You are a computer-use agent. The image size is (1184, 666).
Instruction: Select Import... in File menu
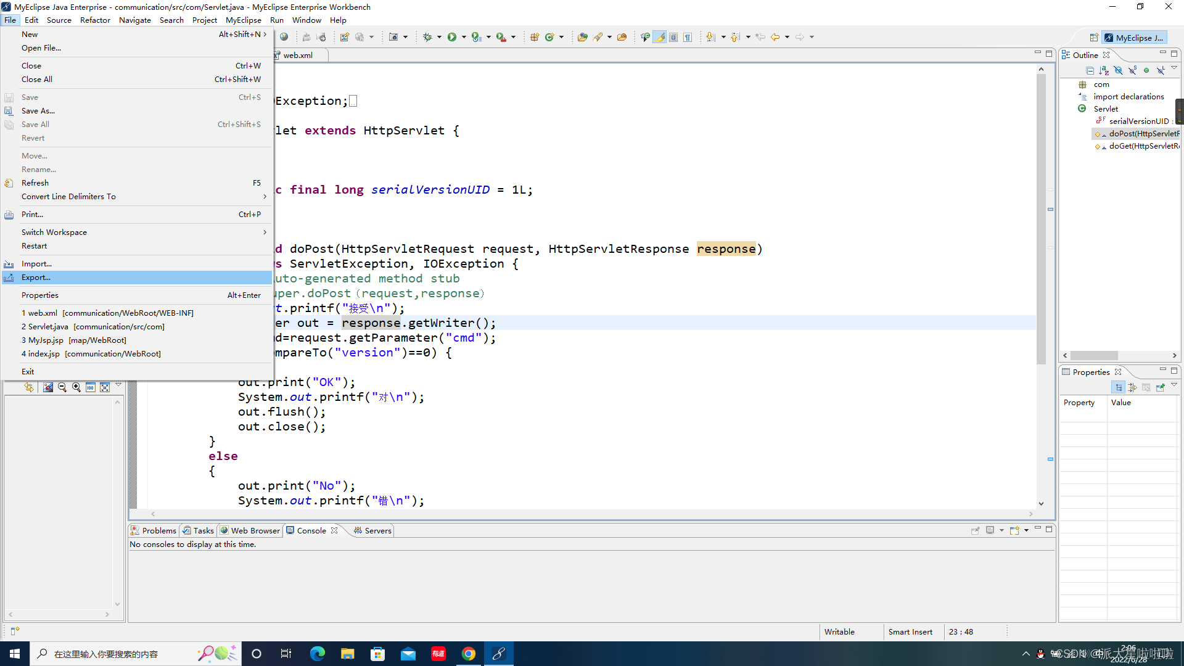[x=137, y=264]
